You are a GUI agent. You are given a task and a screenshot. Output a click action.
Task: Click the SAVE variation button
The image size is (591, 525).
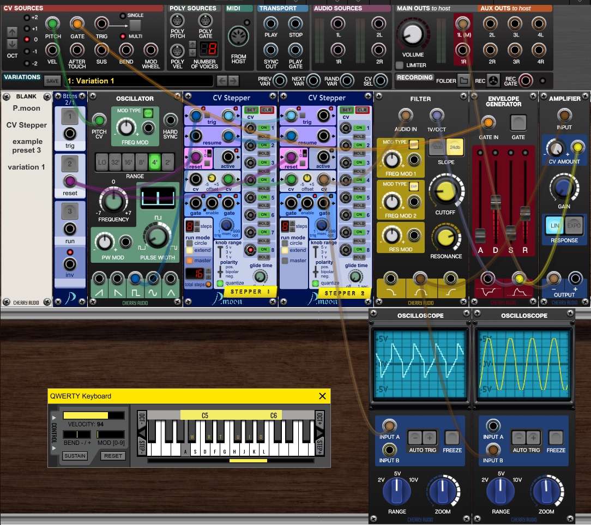point(52,81)
